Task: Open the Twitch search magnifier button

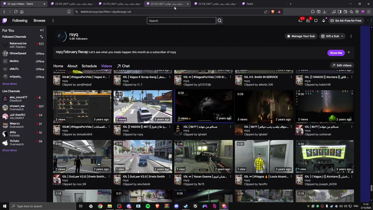Action: tap(220, 21)
